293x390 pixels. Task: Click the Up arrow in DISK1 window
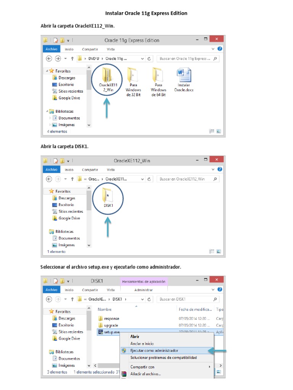(72, 299)
